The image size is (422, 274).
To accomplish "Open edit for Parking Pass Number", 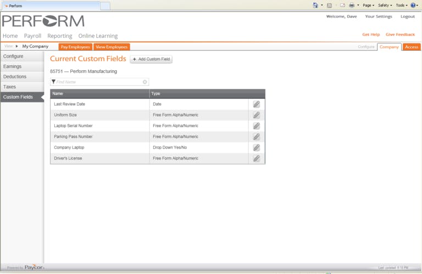I will [x=256, y=137].
